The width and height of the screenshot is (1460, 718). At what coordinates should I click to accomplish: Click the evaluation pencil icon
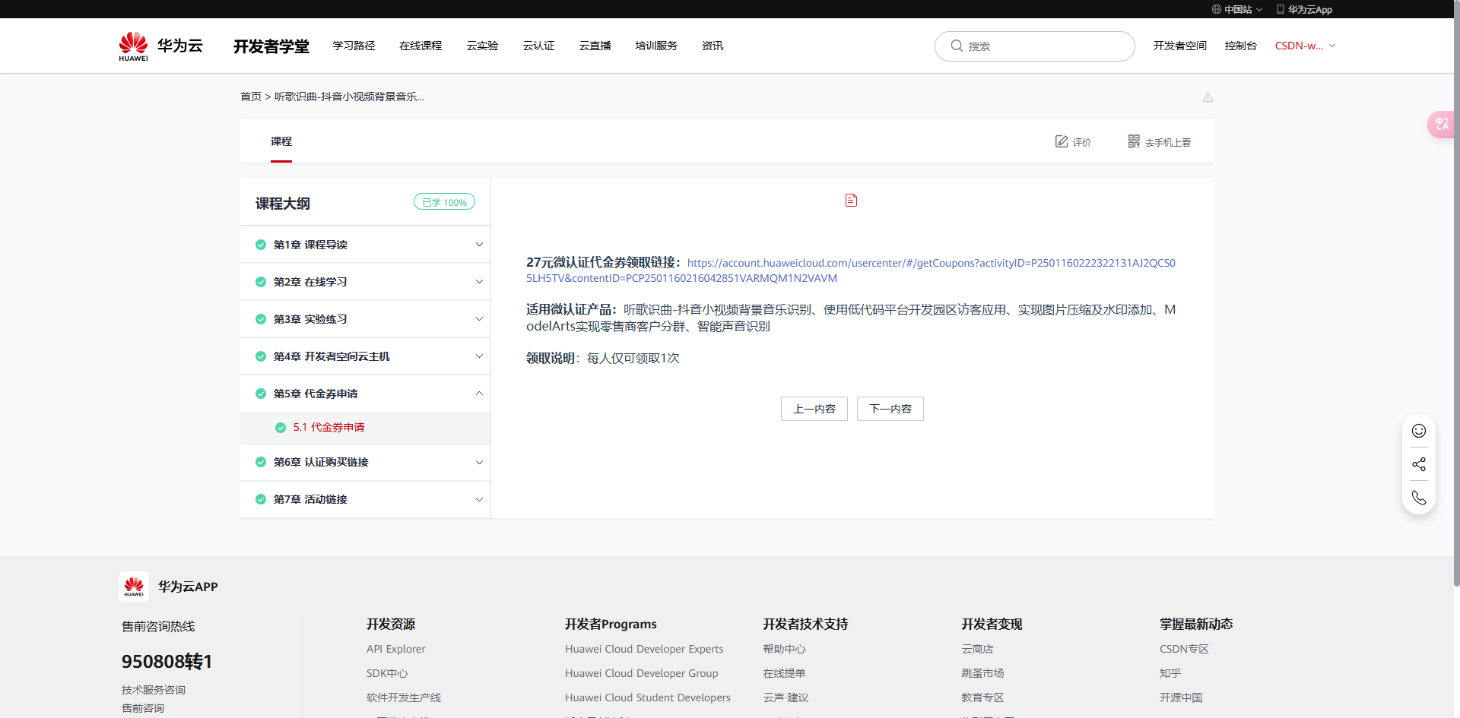pyautogui.click(x=1062, y=142)
